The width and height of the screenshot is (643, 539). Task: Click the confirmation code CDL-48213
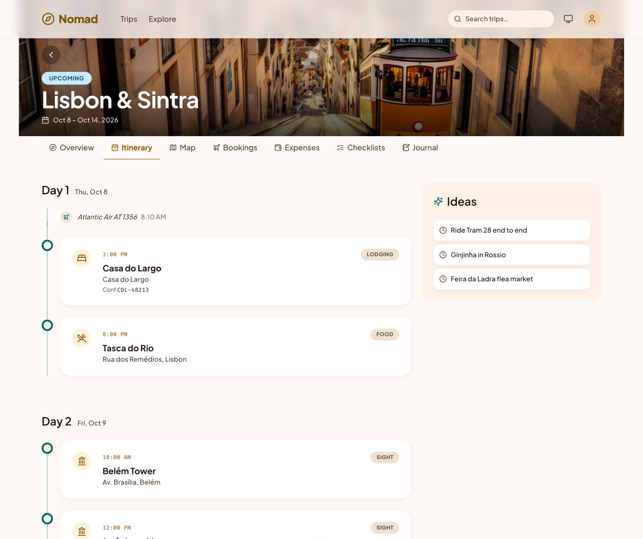(133, 290)
